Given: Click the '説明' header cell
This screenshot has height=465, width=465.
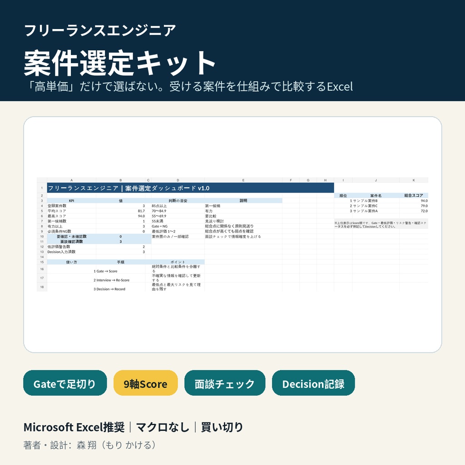Looking at the screenshot, I should [243, 201].
